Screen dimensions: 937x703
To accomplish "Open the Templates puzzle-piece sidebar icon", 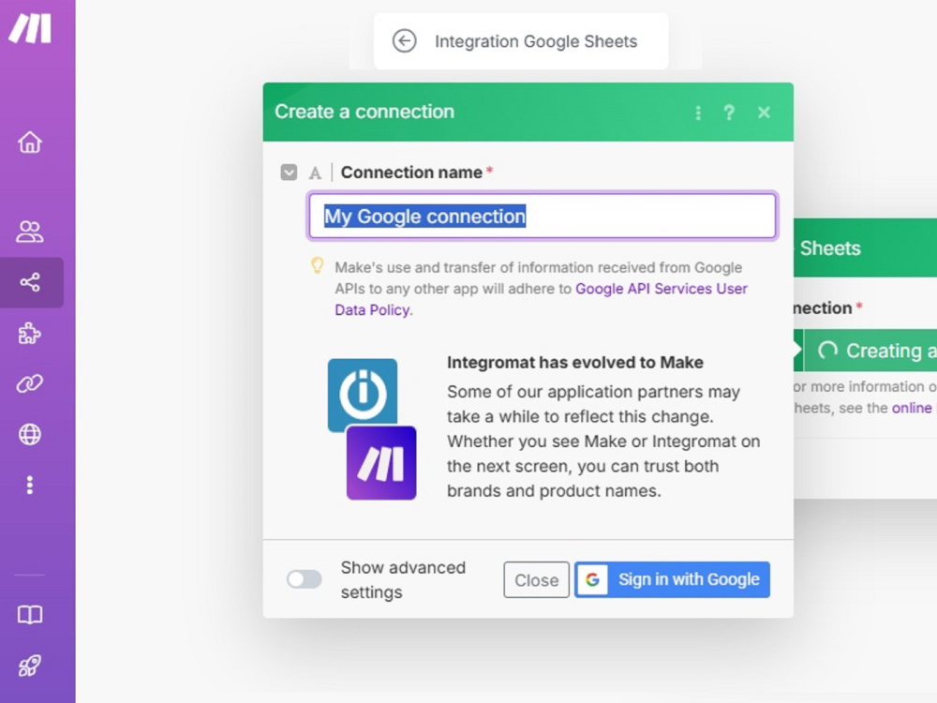I will pos(30,333).
